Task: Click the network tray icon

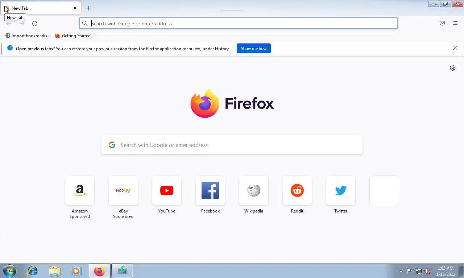Action: click(x=419, y=271)
